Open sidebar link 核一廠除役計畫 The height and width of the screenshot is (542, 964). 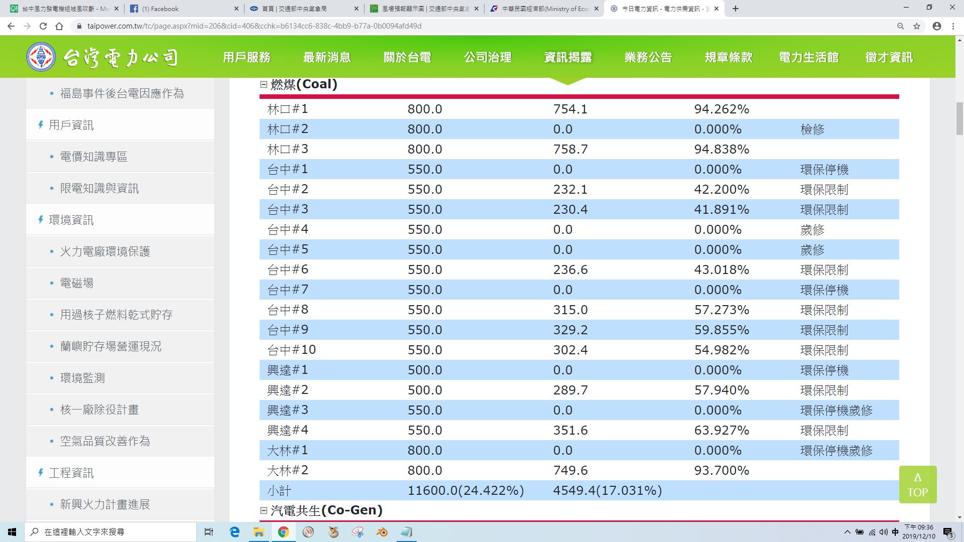[99, 410]
